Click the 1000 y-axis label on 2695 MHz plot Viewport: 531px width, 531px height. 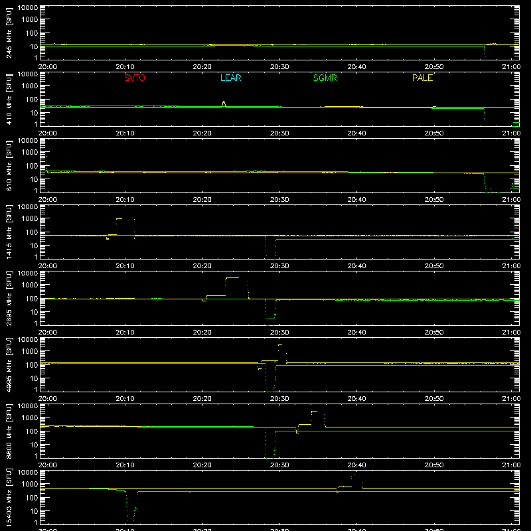pos(30,285)
